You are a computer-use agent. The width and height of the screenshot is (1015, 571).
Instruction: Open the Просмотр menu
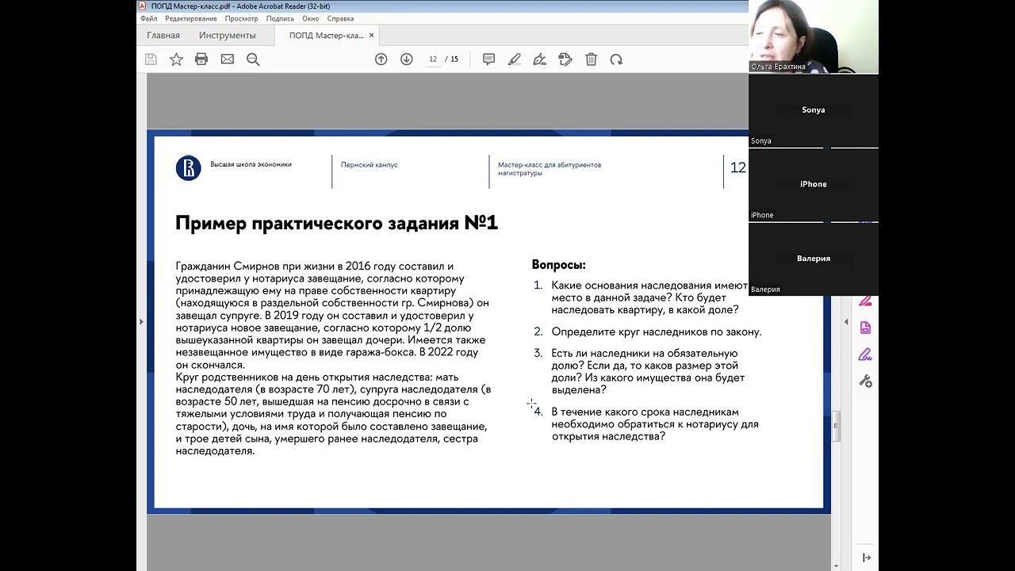(241, 18)
